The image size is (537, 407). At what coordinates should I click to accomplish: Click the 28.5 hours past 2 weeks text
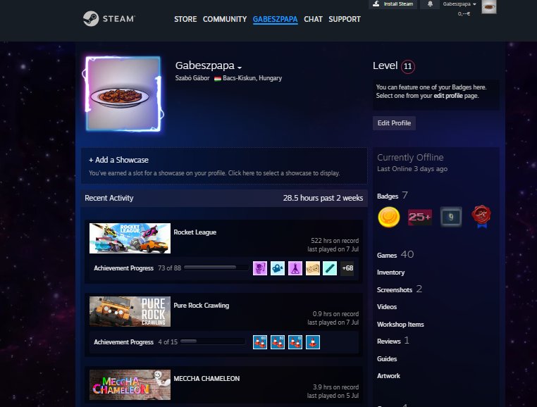(323, 198)
